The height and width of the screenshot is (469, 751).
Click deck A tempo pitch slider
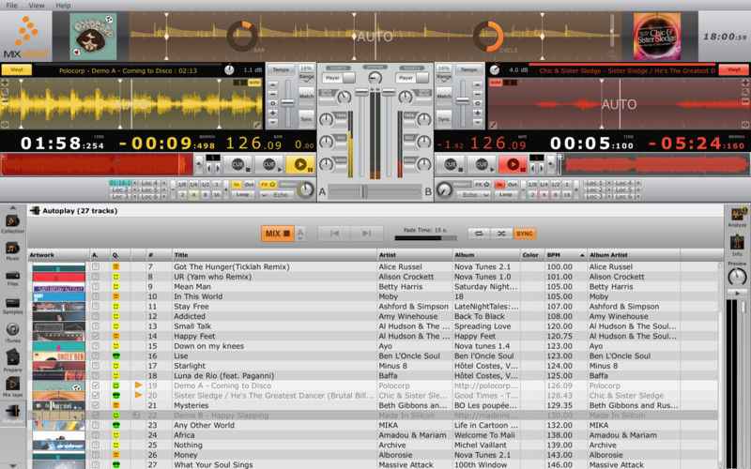pyautogui.click(x=287, y=102)
